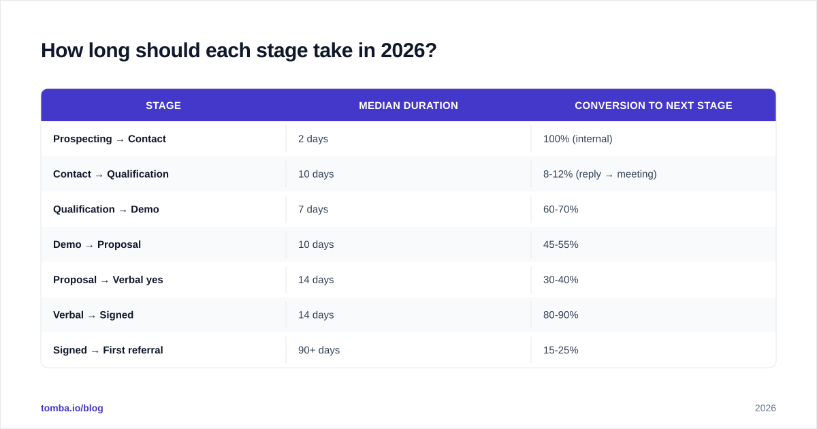Viewport: 817px width, 429px height.
Task: Click the '100% (internal)' conversion cell
Action: click(654, 139)
